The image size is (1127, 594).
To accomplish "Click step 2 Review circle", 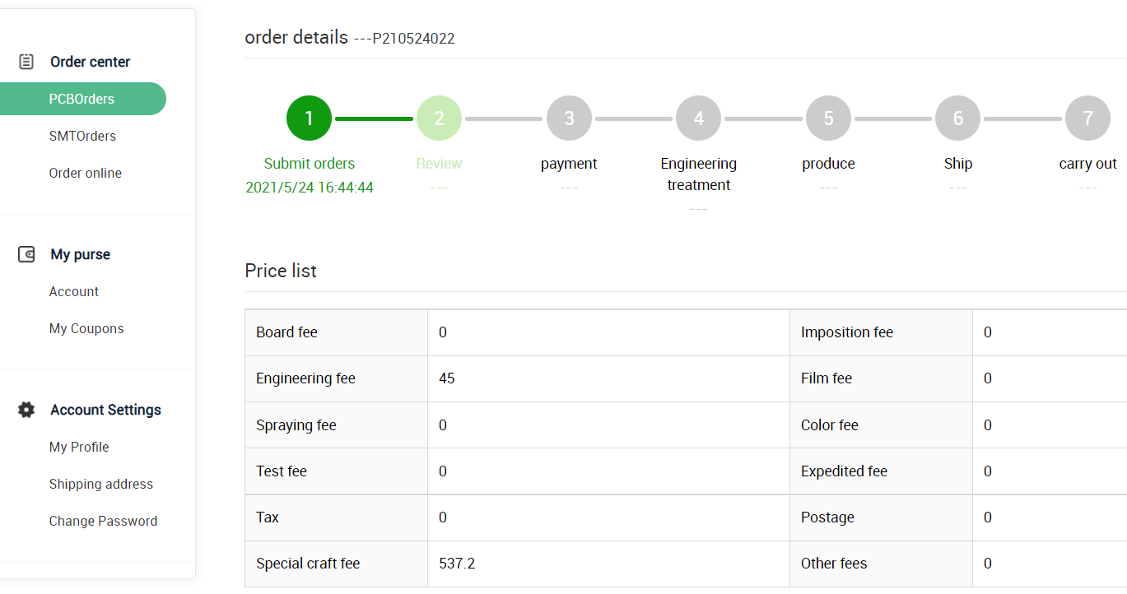I will click(x=439, y=118).
